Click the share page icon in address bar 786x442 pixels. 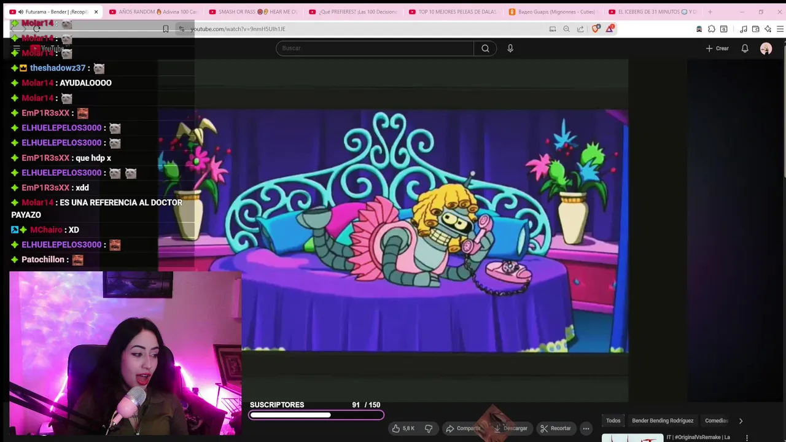pyautogui.click(x=580, y=29)
